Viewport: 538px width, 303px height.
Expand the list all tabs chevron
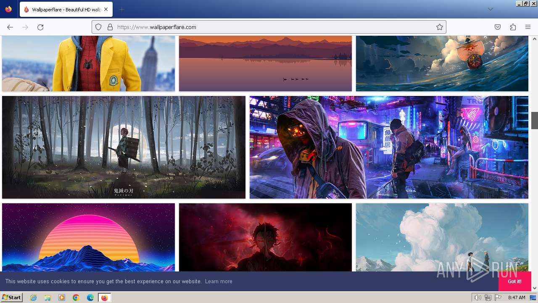pos(490,9)
